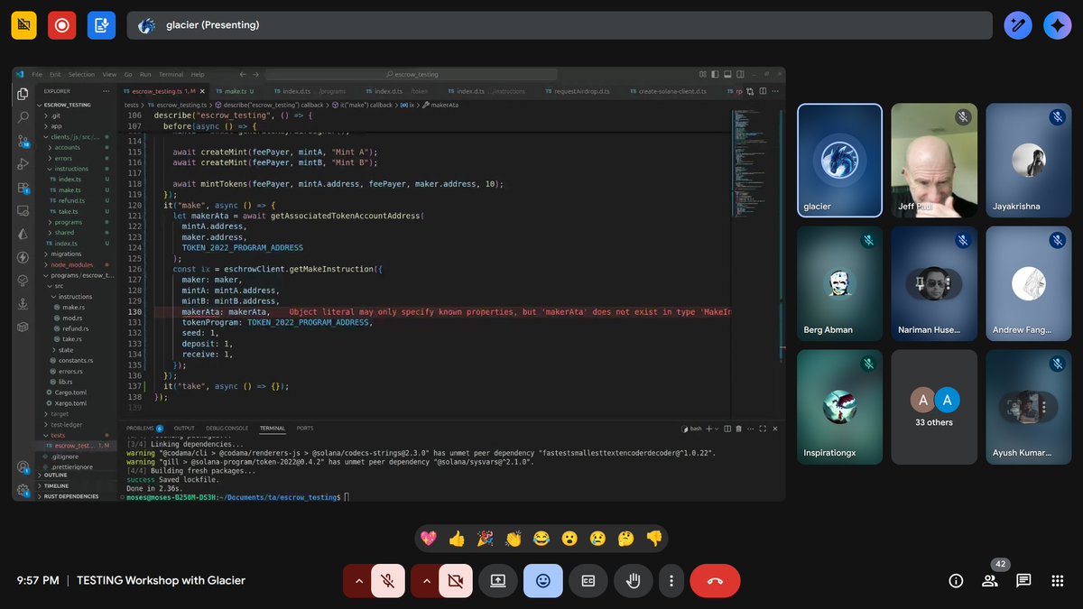
Task: Open the Terminal menu in VS Code menu bar
Action: click(x=171, y=75)
